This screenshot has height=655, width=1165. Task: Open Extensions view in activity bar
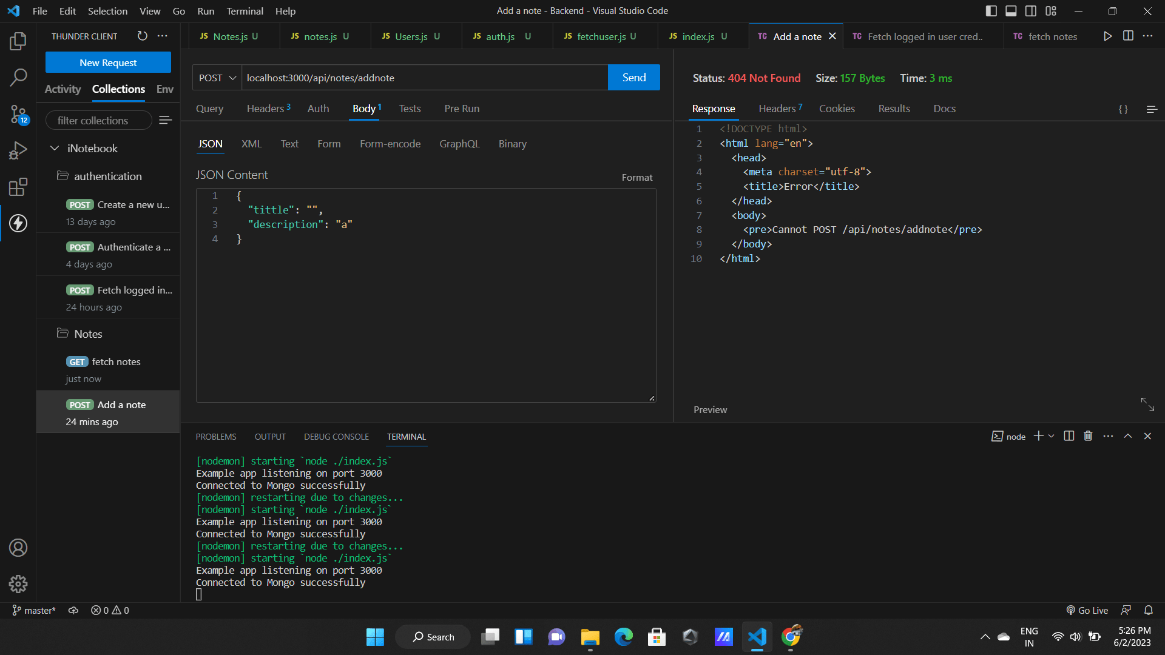tap(18, 187)
